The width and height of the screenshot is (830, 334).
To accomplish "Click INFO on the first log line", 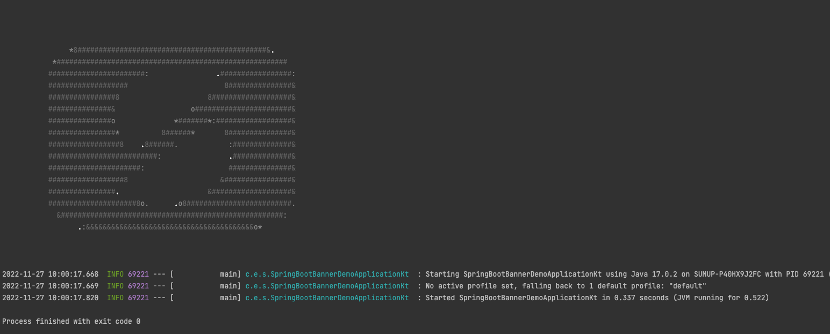I will (x=115, y=274).
